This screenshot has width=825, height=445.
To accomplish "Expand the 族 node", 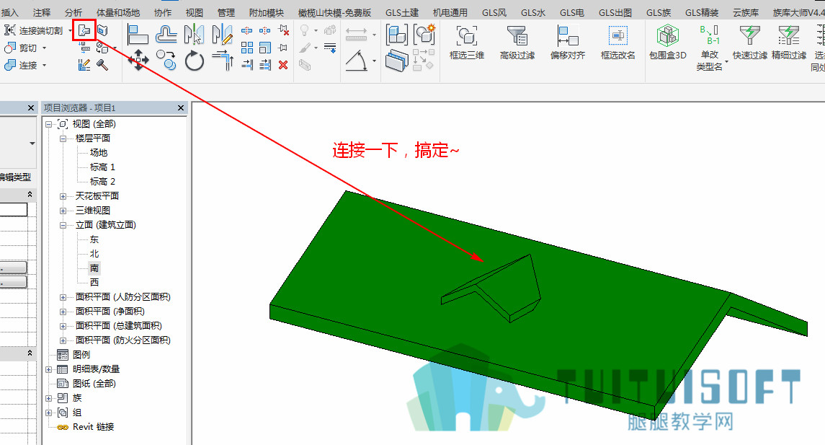I will [x=49, y=399].
